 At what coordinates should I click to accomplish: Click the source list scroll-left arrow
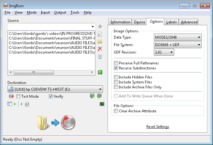(x=11, y=72)
